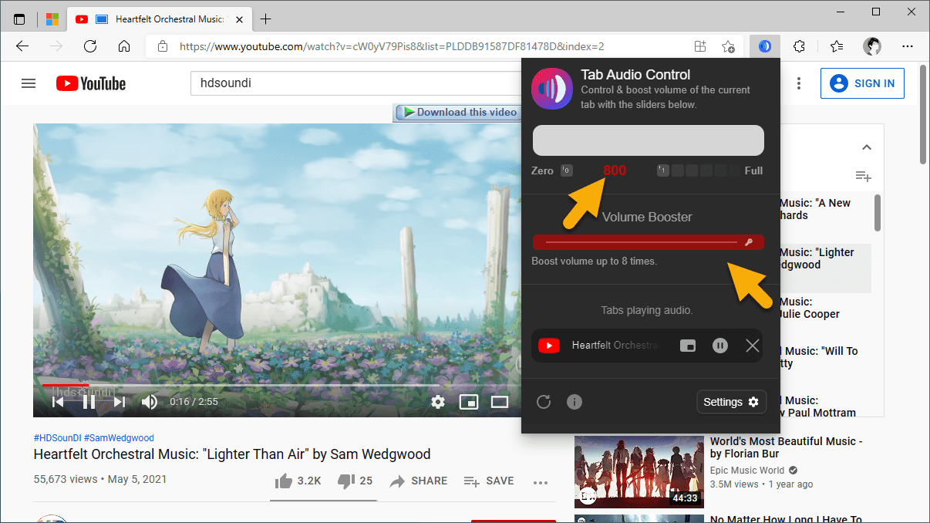Open the YouTube hamburger guide menu
930x523 pixels.
[x=29, y=83]
